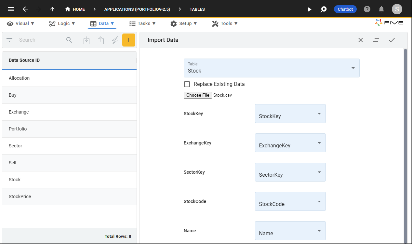Click the Total Rows: 8 footer text

118,237
